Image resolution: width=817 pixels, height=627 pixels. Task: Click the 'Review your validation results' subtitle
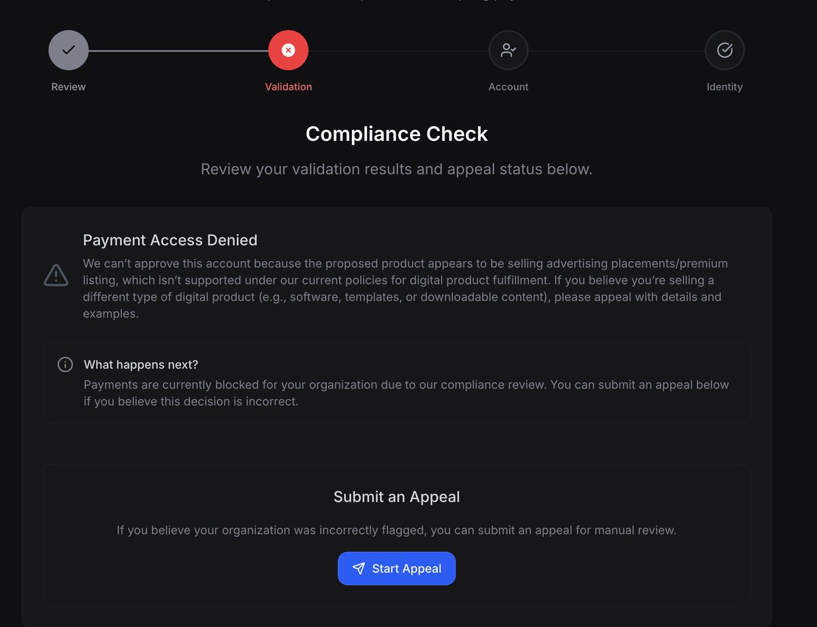coord(397,169)
